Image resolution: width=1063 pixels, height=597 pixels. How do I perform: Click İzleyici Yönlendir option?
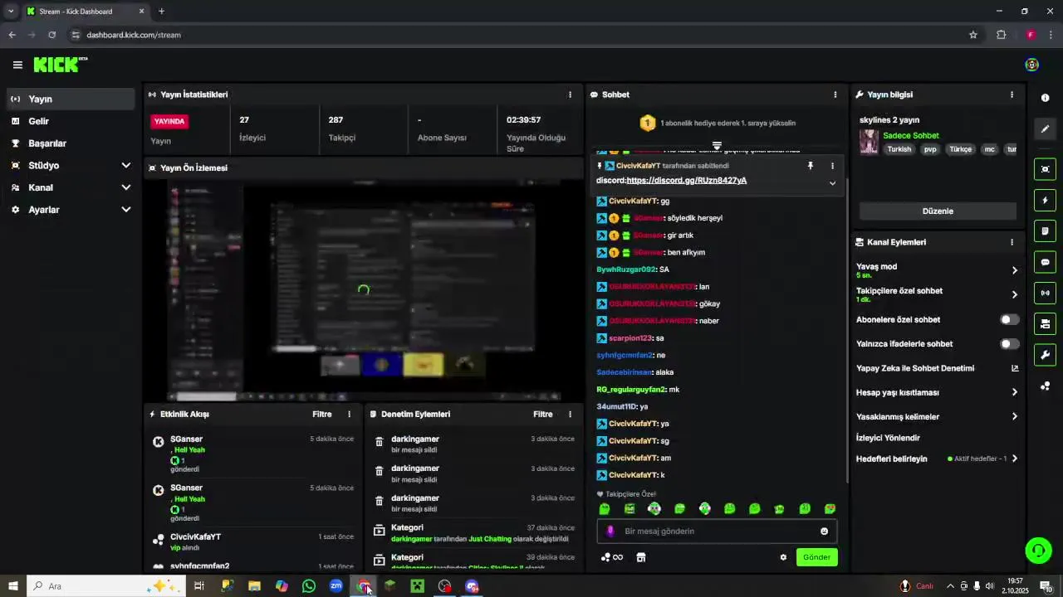[x=888, y=438]
